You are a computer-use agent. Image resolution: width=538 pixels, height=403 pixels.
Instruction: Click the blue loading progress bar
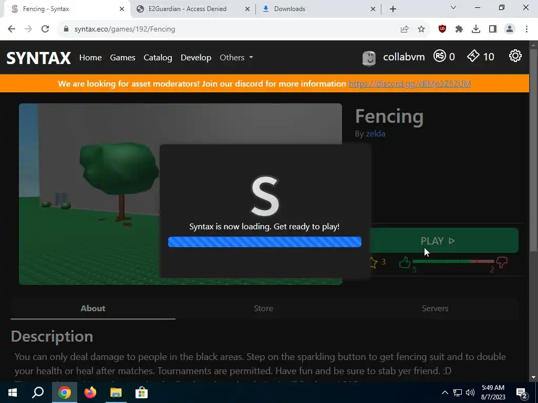pos(265,242)
